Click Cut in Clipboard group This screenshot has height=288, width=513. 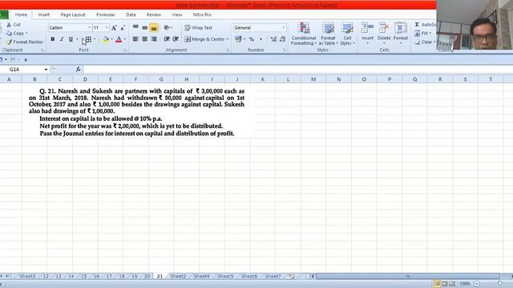click(14, 25)
